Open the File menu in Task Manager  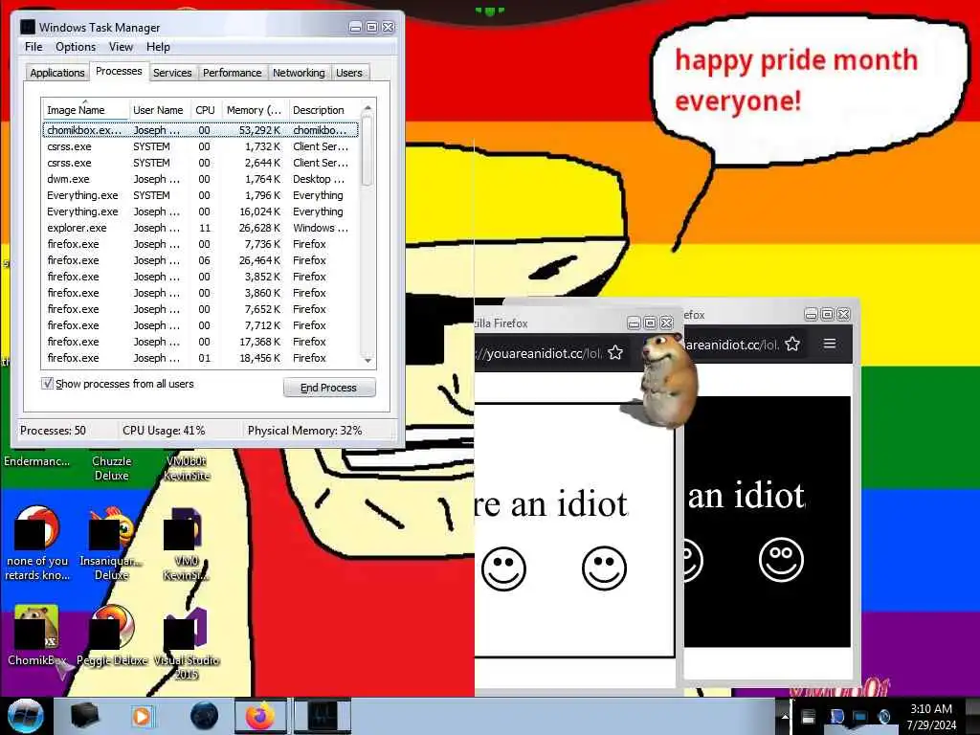click(x=33, y=47)
